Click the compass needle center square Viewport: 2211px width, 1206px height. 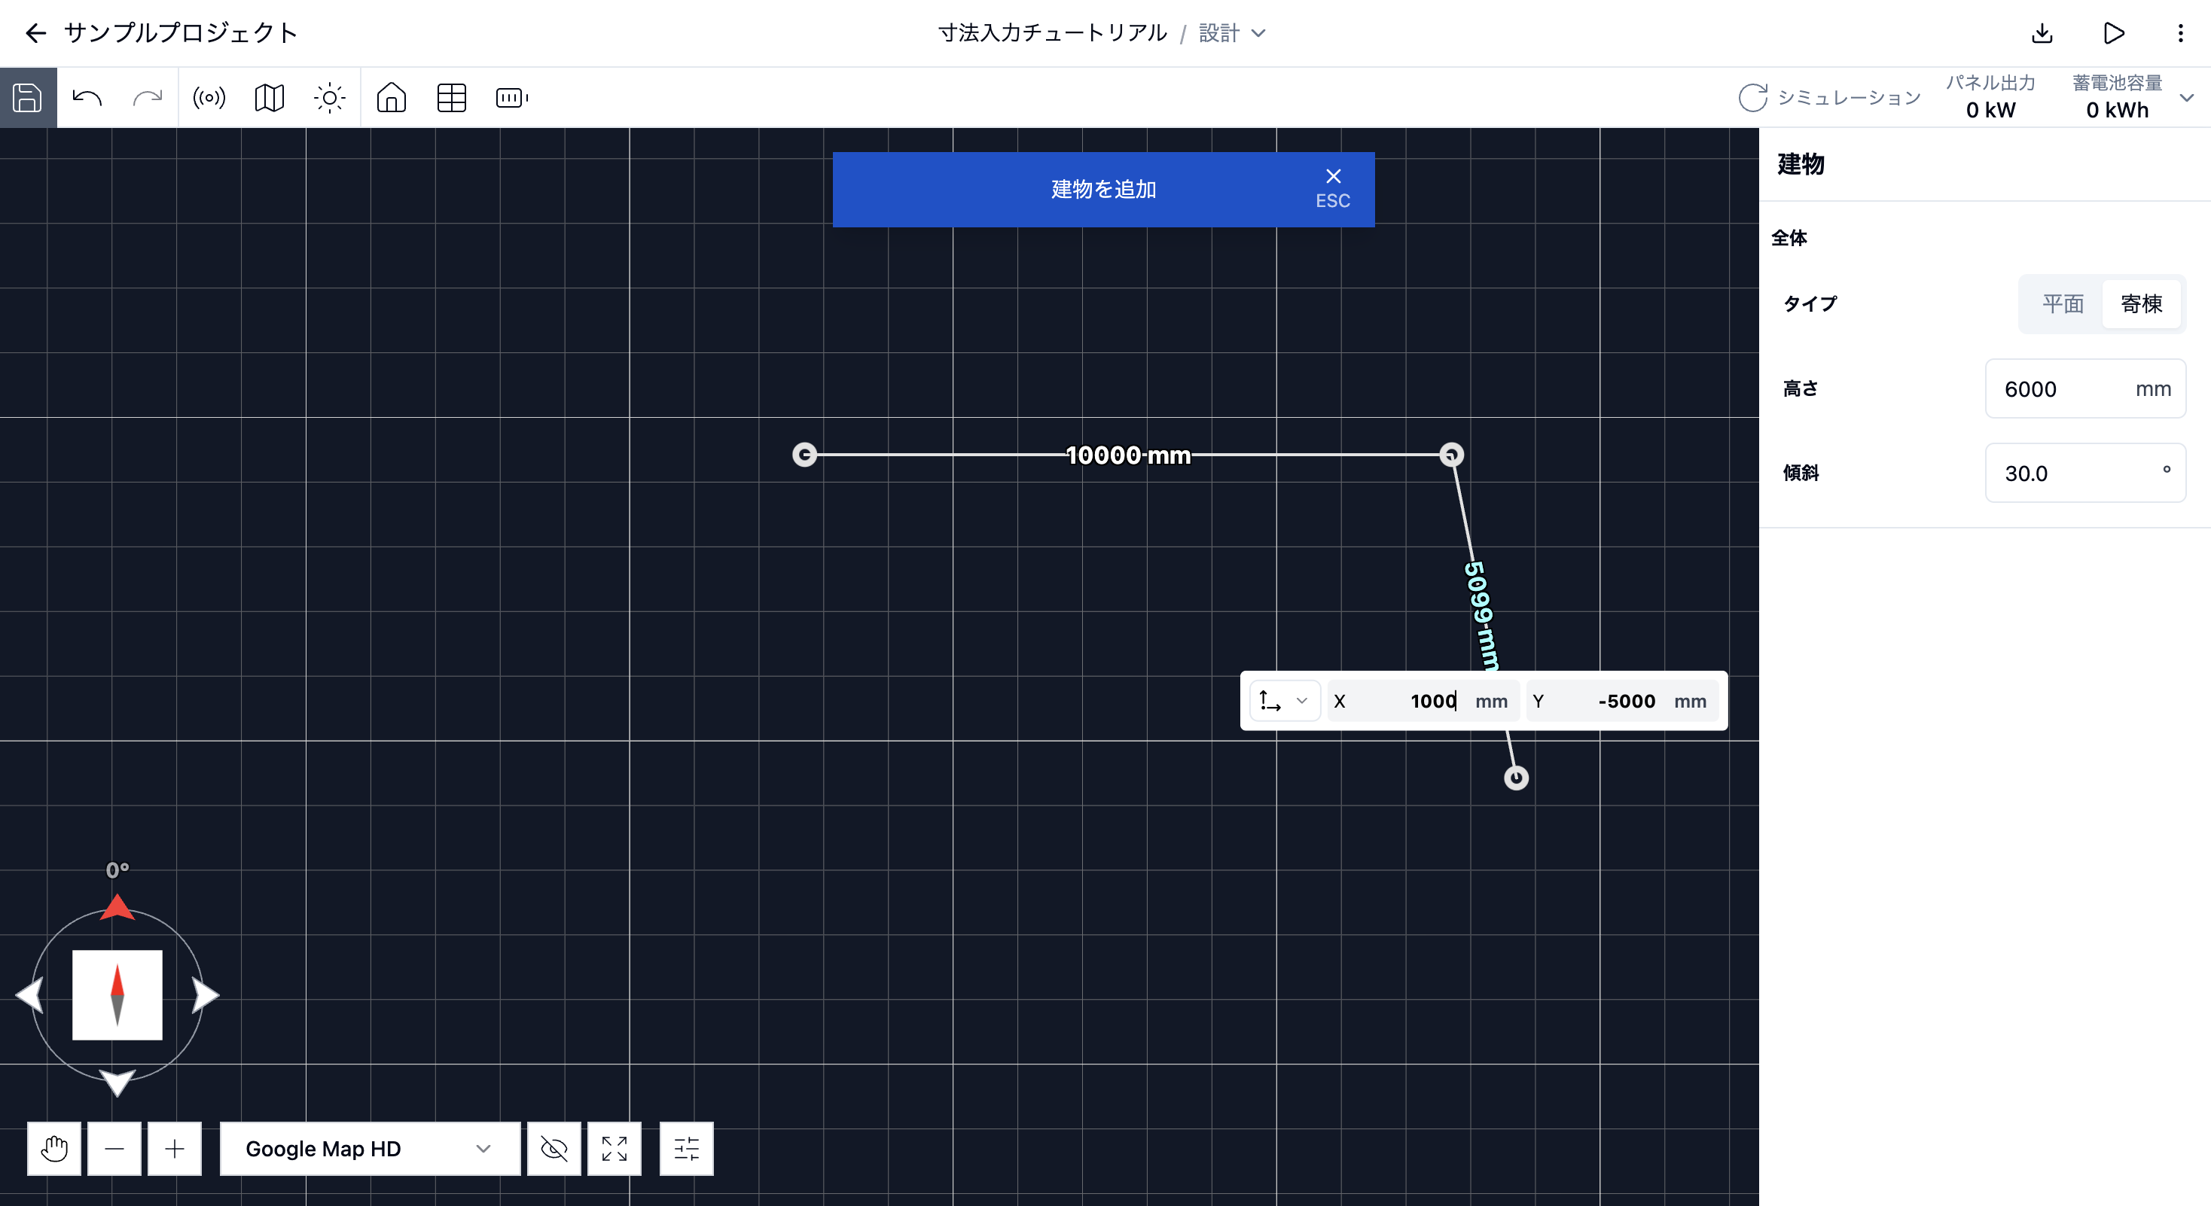tap(117, 995)
